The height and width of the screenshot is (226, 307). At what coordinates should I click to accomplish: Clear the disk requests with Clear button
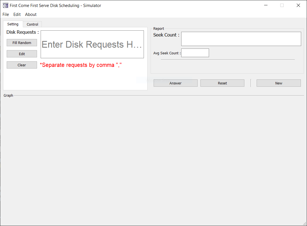coord(22,65)
